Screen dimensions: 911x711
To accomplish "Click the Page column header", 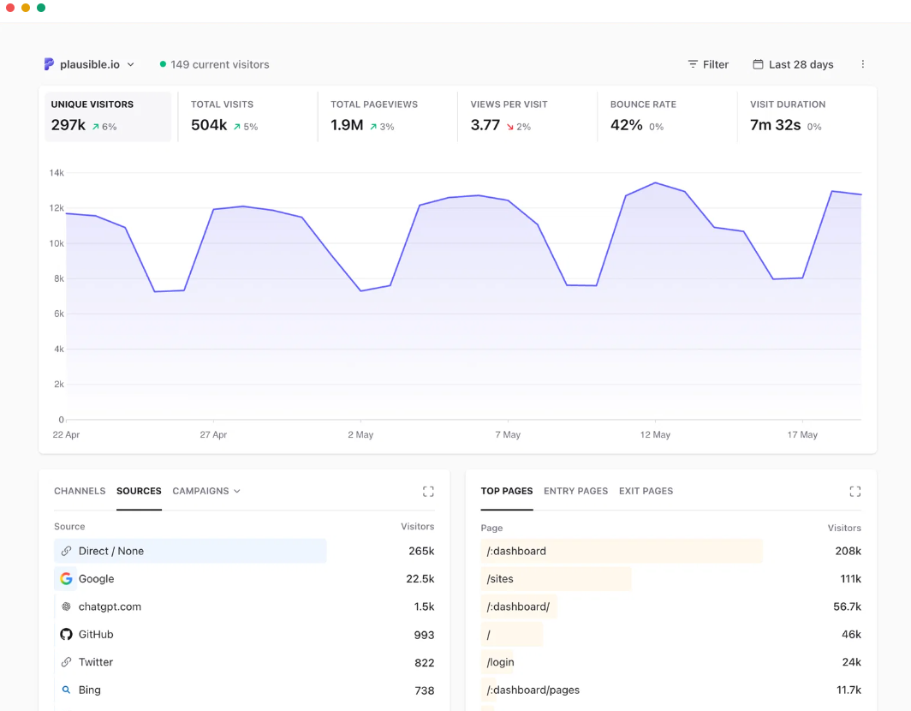I will pyautogui.click(x=491, y=528).
